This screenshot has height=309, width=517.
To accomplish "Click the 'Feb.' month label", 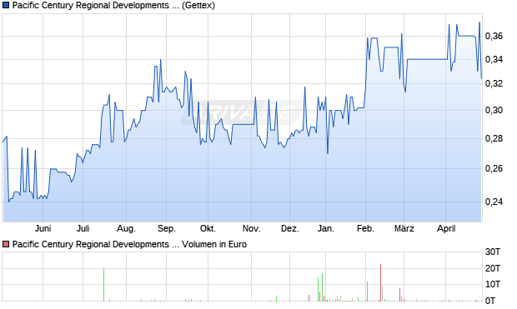I will coord(365,228).
